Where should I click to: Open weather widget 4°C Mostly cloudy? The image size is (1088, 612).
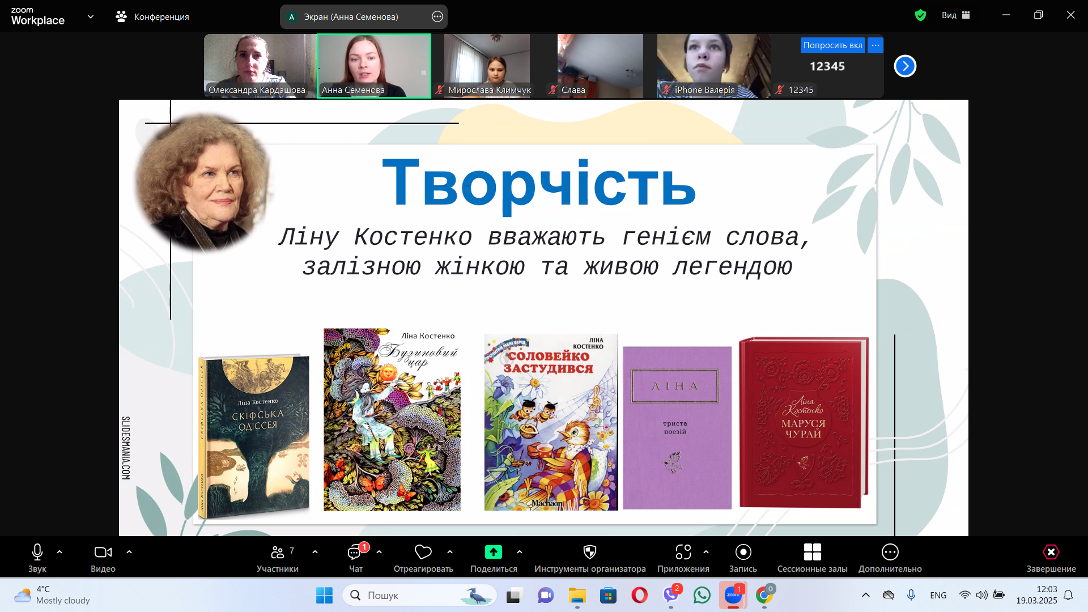click(x=52, y=595)
